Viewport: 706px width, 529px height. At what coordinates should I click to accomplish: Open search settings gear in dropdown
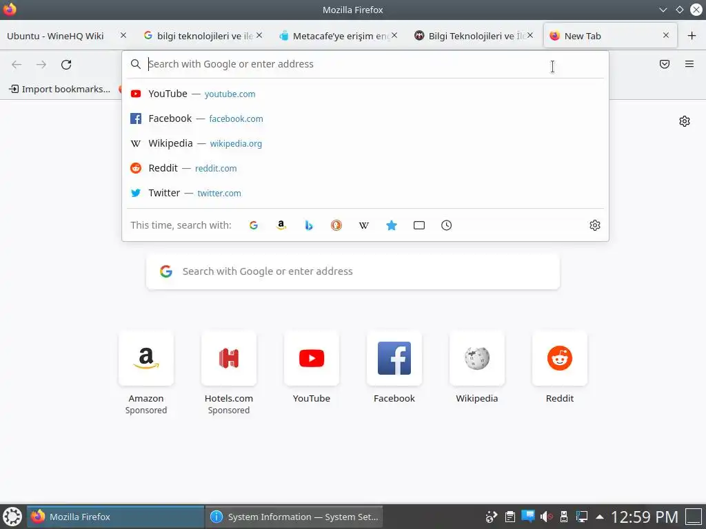point(595,225)
